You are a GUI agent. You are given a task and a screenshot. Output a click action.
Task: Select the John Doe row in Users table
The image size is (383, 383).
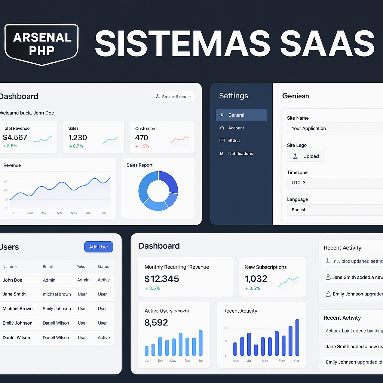[x=56, y=280]
